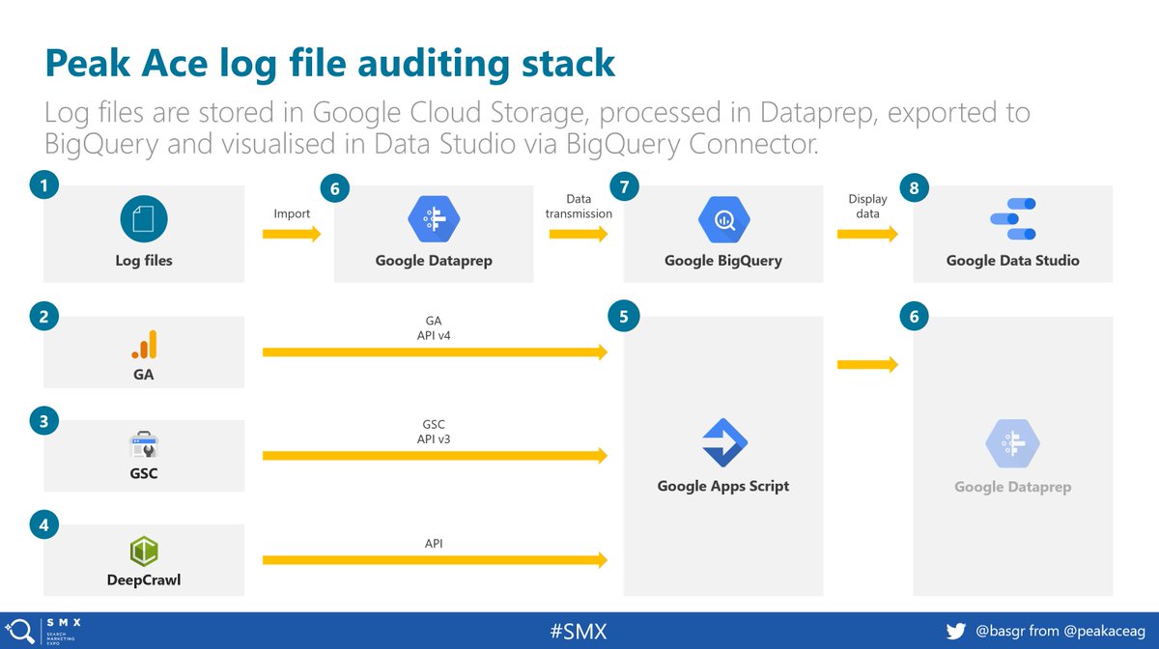Click the @basgr Twitter handle

pyautogui.click(x=1002, y=631)
